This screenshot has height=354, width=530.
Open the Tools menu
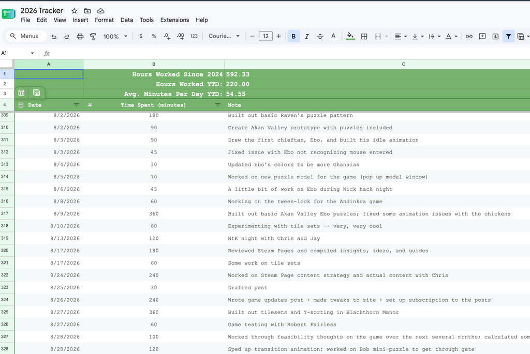[x=146, y=20]
